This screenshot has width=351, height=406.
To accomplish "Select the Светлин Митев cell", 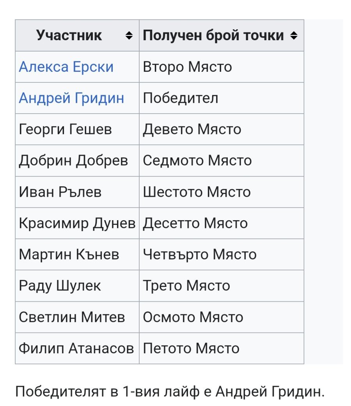I will 72,317.
